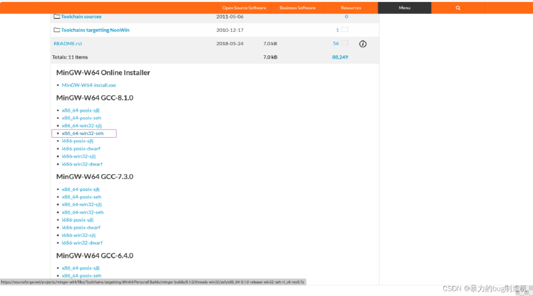
Task: Open GCC-7.3.0 x86_64-posix-seh link
Action: (81, 197)
